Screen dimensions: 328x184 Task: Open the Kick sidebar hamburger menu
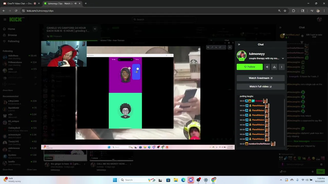coord(5,19)
